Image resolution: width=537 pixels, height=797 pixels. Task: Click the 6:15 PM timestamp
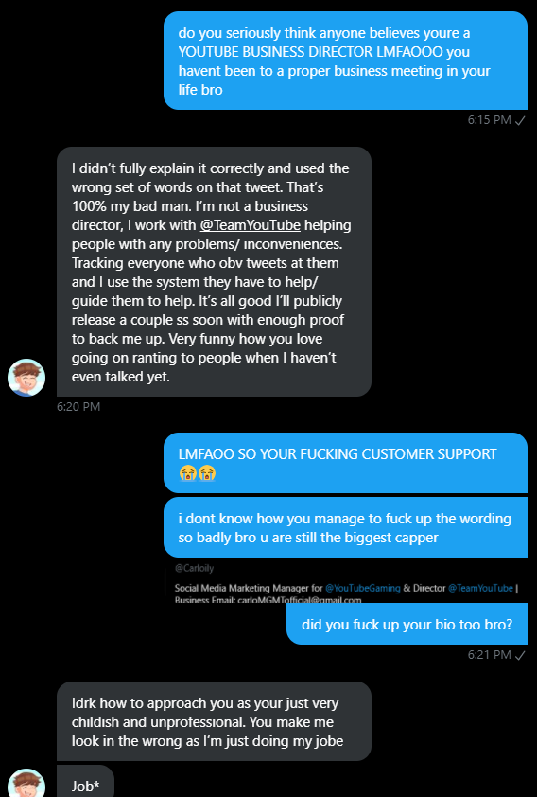(490, 120)
